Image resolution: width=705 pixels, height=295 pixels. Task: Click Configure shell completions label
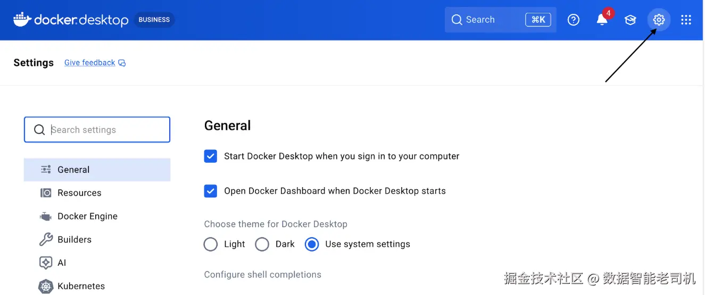pyautogui.click(x=263, y=275)
